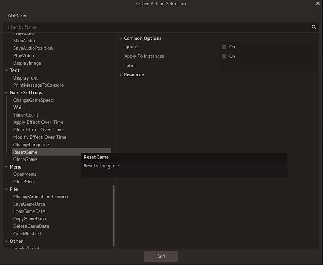The width and height of the screenshot is (323, 265).
Task: Close the Other Action Selection dialog
Action: tap(318, 4)
